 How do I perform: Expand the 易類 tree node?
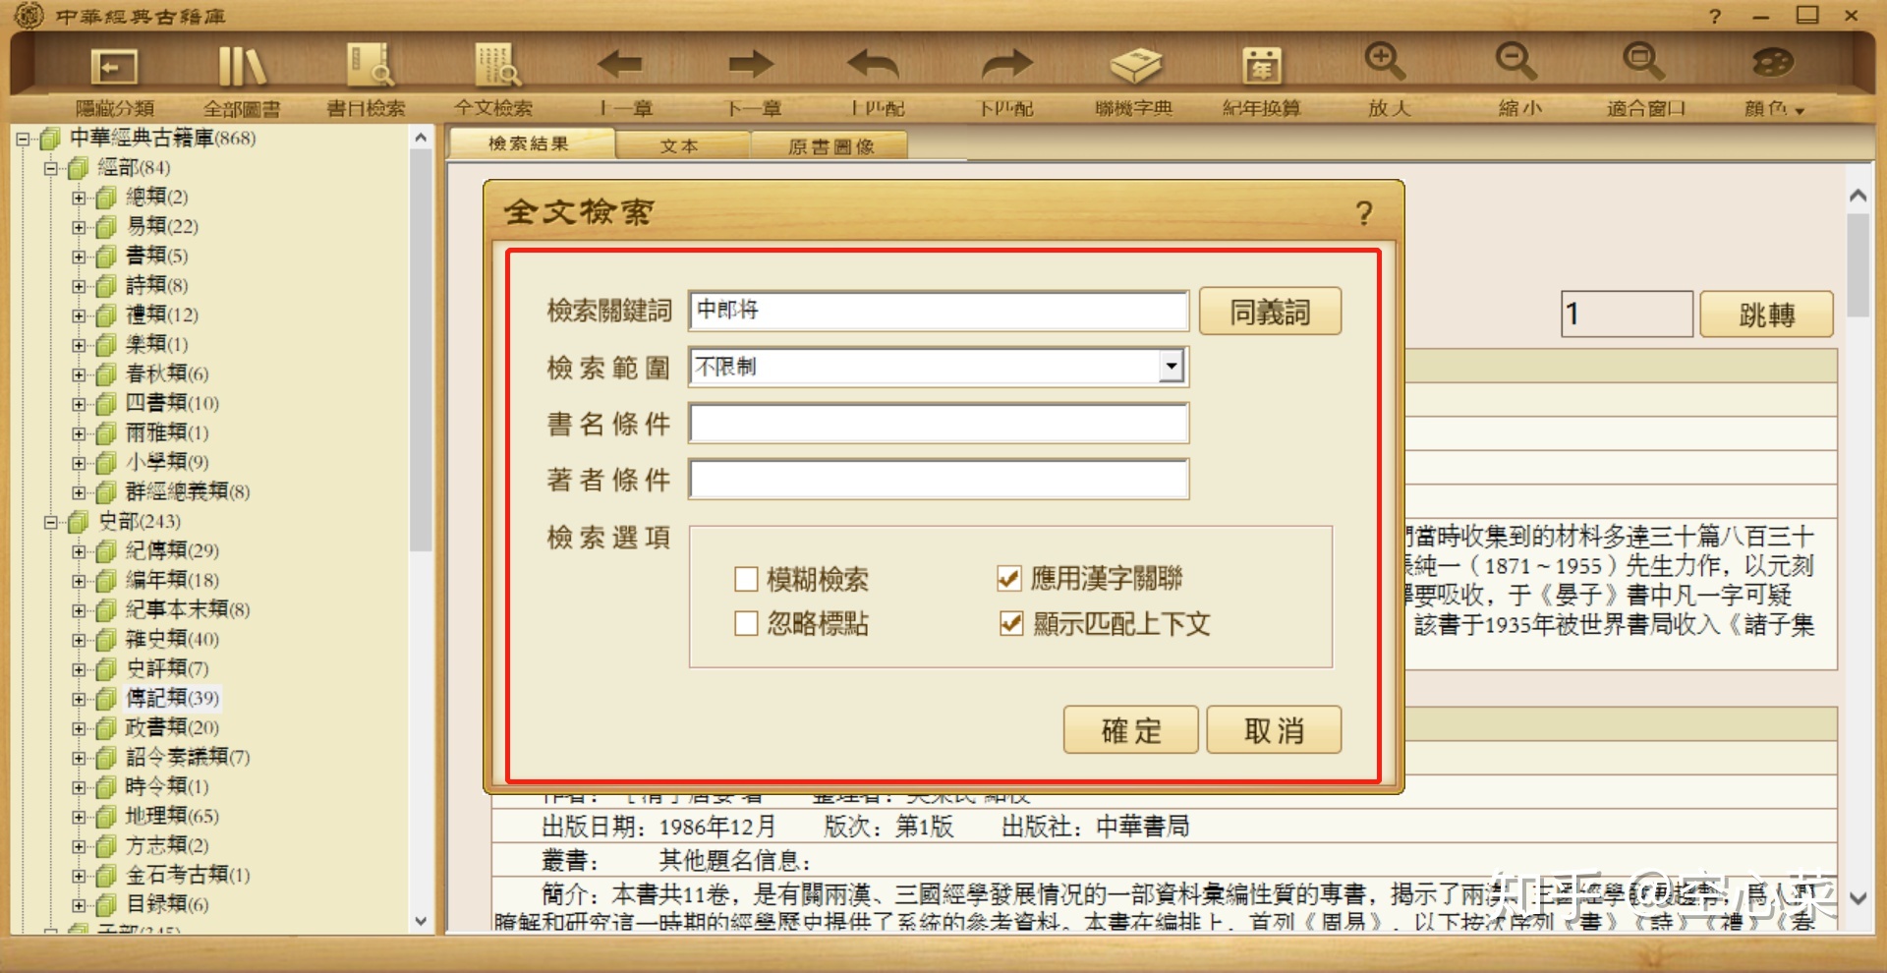coord(79,227)
